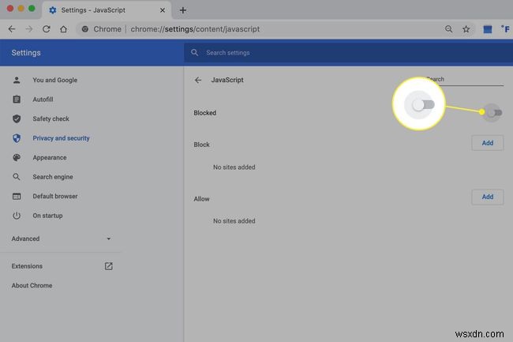Viewport: 513px width, 342px height.
Task: Click the Advanced label in the sidebar
Action: [25, 239]
